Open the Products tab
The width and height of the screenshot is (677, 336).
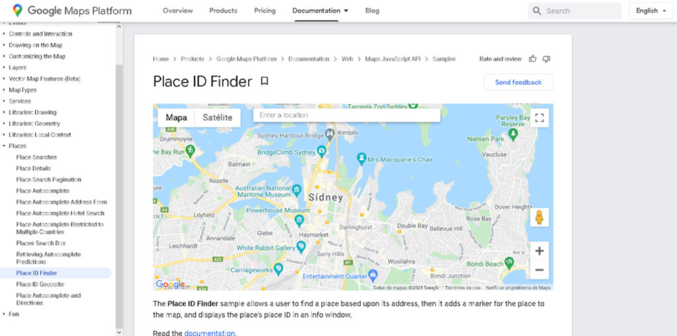click(223, 11)
